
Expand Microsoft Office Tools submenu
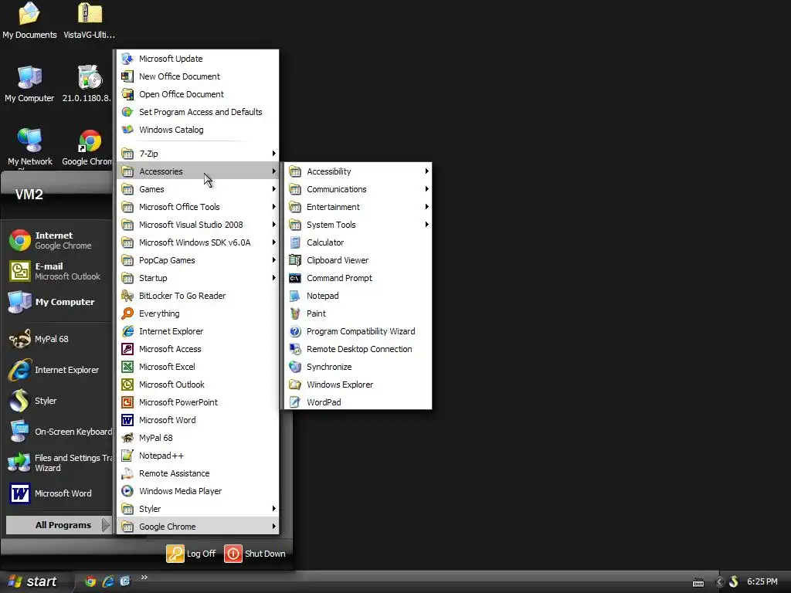[198, 207]
